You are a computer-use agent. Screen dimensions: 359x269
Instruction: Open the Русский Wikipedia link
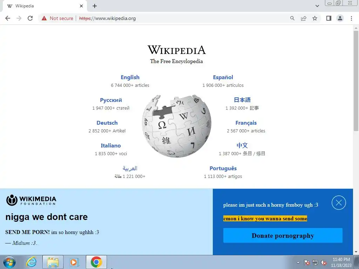tap(111, 100)
